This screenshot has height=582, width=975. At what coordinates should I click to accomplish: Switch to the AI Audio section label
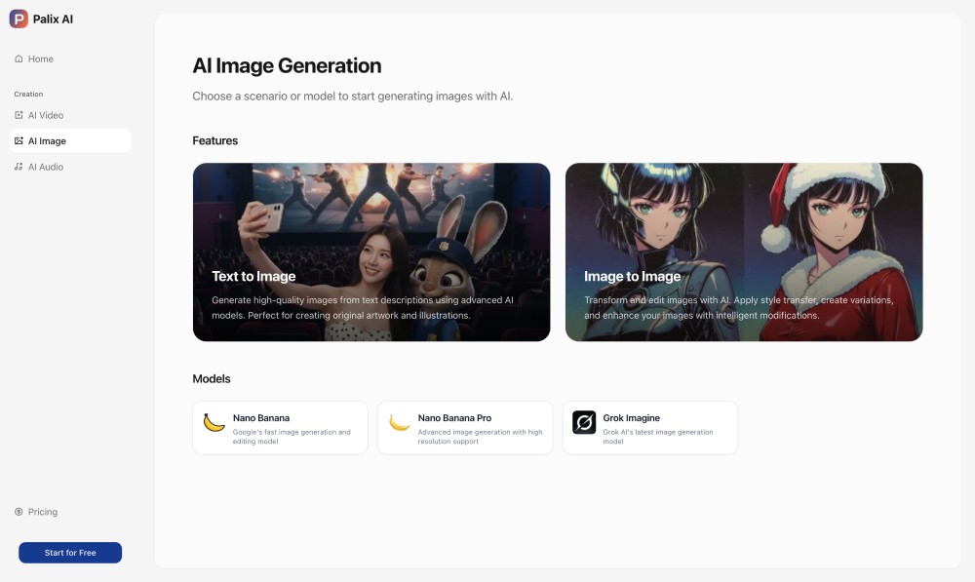pyautogui.click(x=46, y=168)
